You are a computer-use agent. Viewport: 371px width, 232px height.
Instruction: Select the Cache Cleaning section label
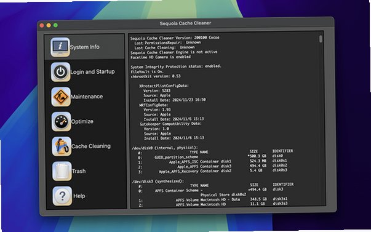click(91, 146)
